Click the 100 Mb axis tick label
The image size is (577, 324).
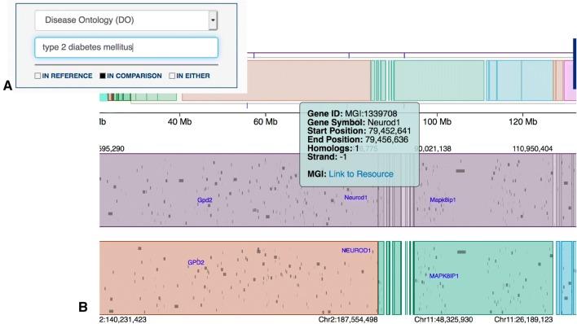437,122
